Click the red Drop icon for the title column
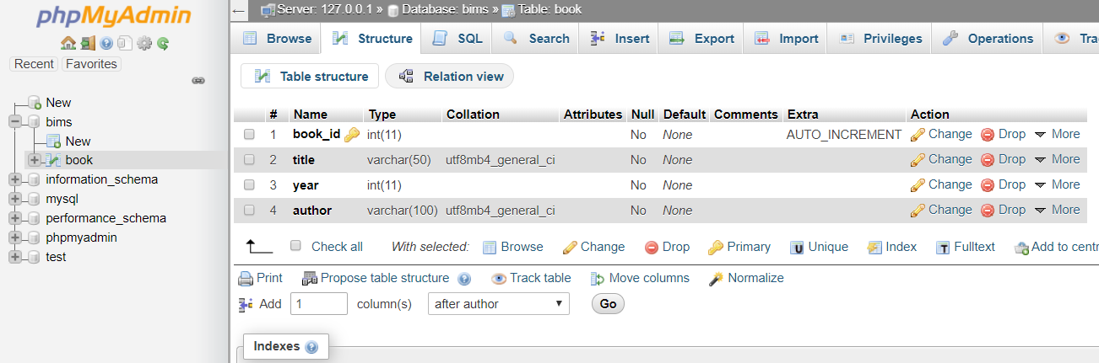This screenshot has width=1099, height=363. click(988, 159)
